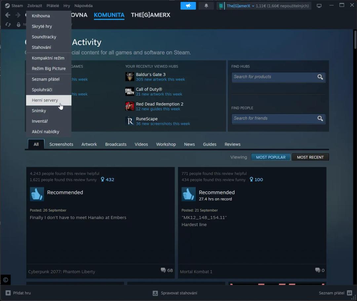Image resolution: width=357 pixels, height=301 pixels.
Task: Choose Inventář menu entry
Action: pos(49,121)
